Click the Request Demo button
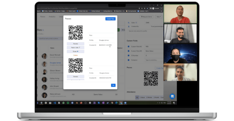The width and height of the screenshot is (234, 121). pos(147,17)
